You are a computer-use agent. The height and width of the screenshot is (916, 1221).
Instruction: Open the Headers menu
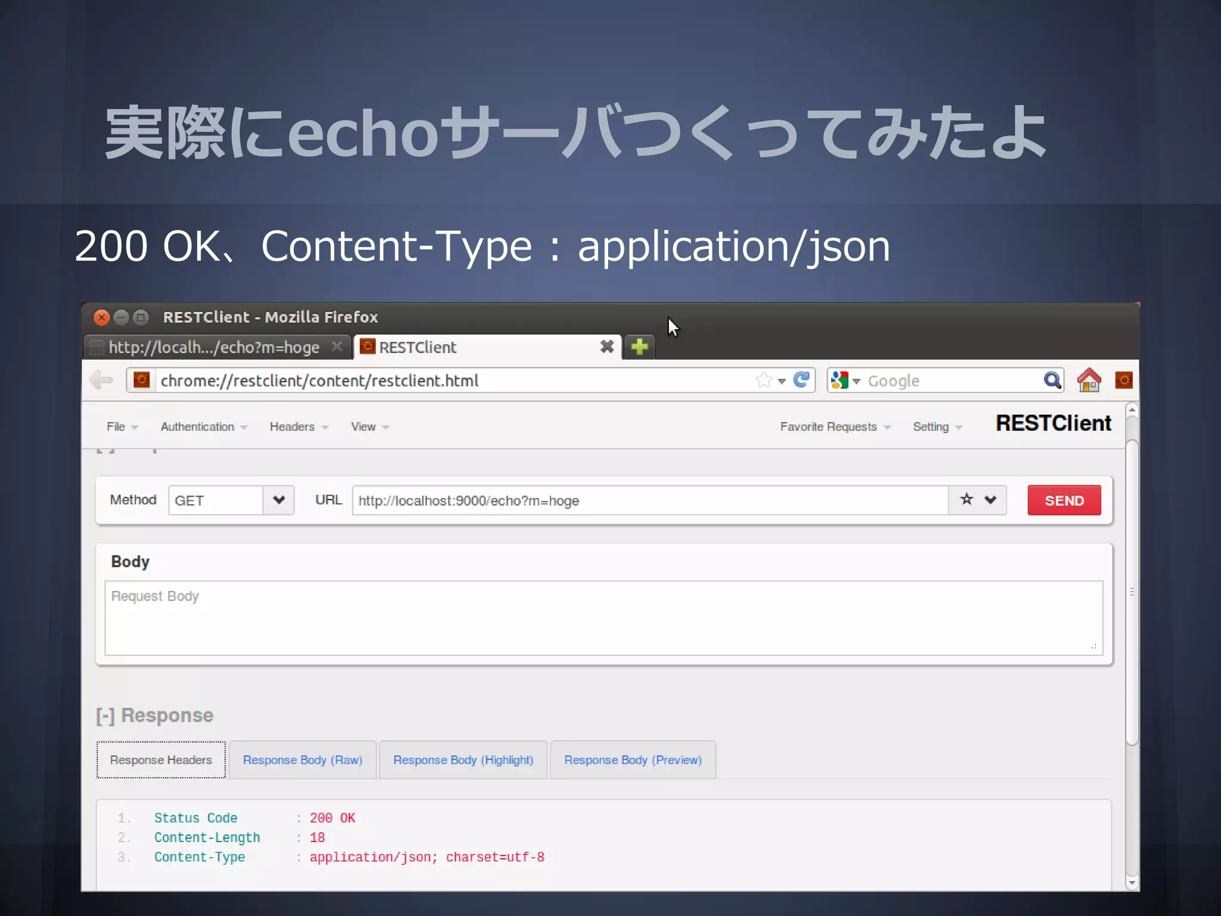click(x=299, y=427)
